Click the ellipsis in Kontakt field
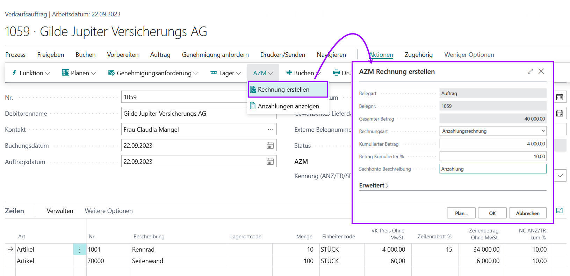570x276 pixels. [x=270, y=130]
